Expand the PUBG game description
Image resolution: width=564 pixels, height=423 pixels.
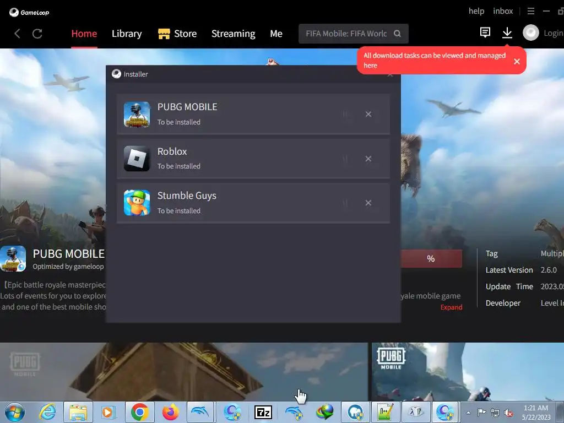451,307
